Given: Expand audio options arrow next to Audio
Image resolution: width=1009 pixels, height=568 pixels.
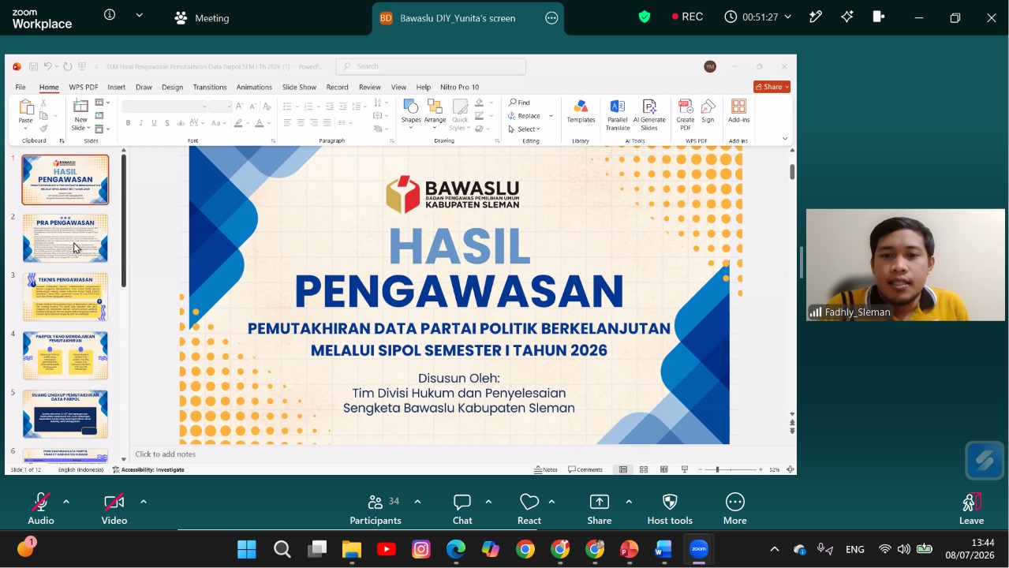Looking at the screenshot, I should (x=65, y=501).
